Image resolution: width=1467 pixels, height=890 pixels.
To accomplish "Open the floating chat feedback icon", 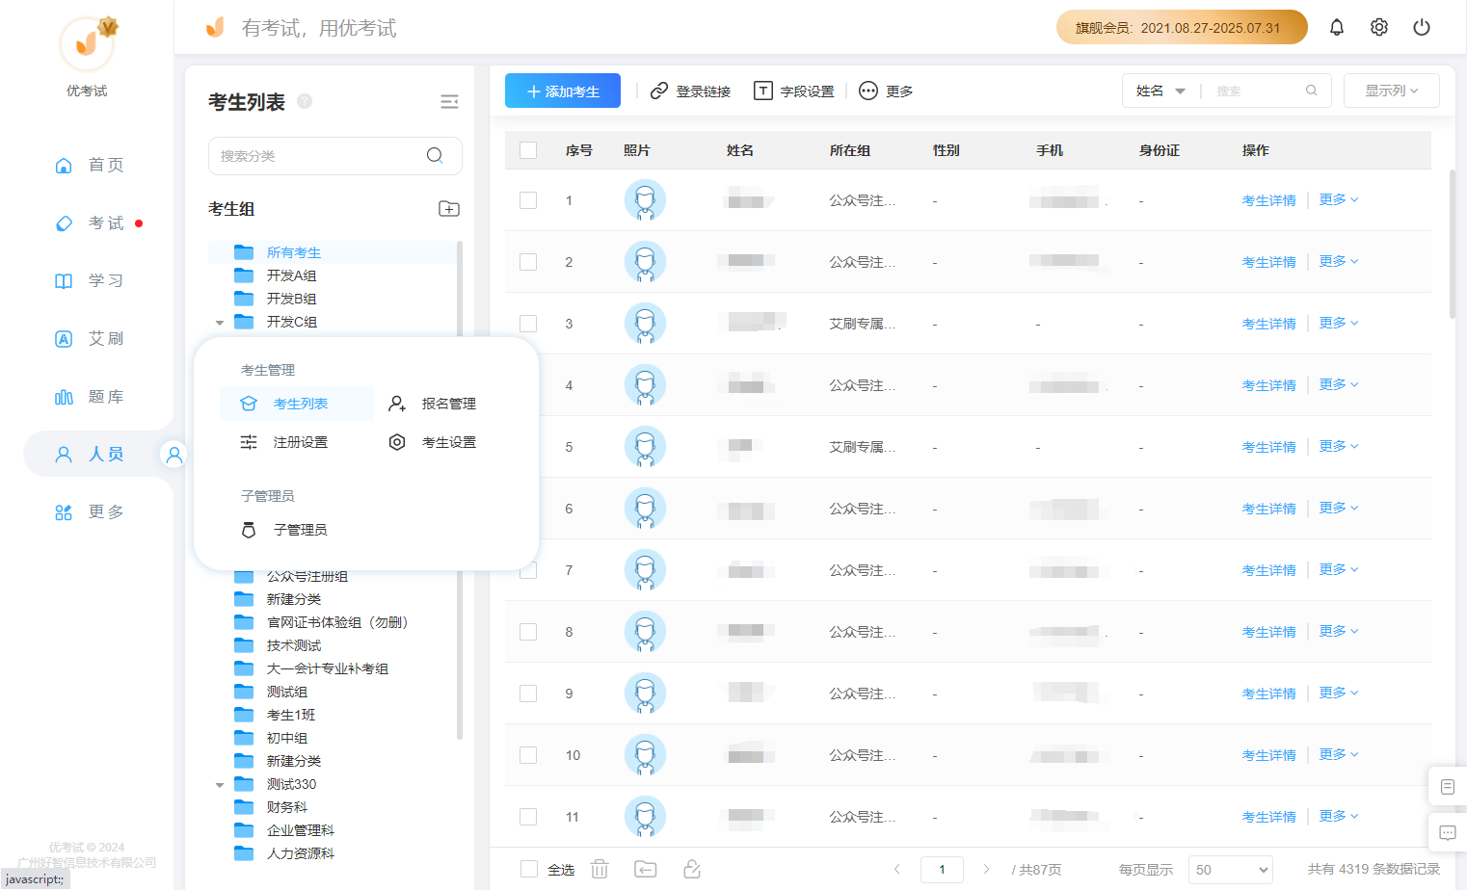I will click(x=1448, y=833).
